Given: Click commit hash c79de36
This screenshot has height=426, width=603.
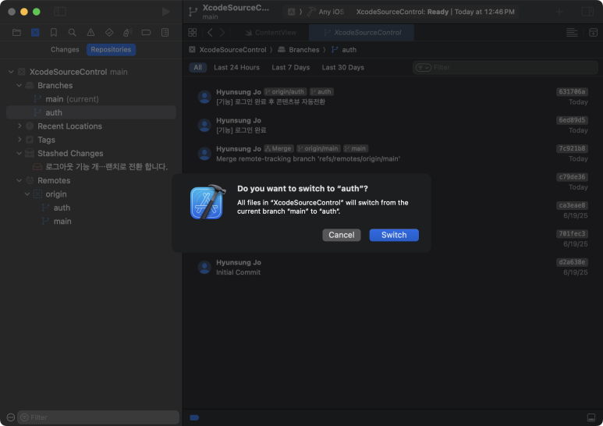Looking at the screenshot, I should [x=572, y=177].
